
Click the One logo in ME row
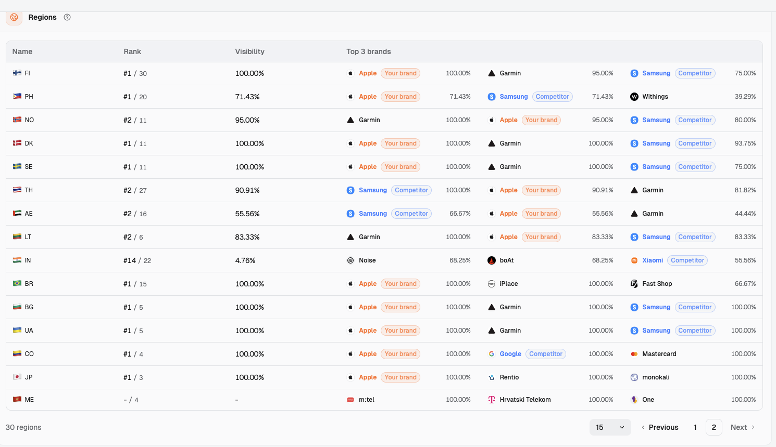pyautogui.click(x=634, y=400)
